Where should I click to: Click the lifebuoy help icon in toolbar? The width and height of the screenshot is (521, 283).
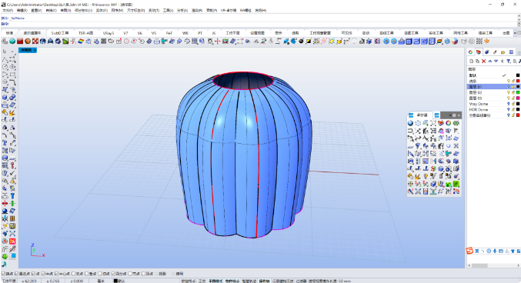point(35,42)
